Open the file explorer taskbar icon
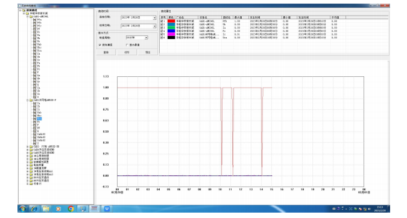Image resolution: width=407 pixels, height=218 pixels. [x=46, y=208]
